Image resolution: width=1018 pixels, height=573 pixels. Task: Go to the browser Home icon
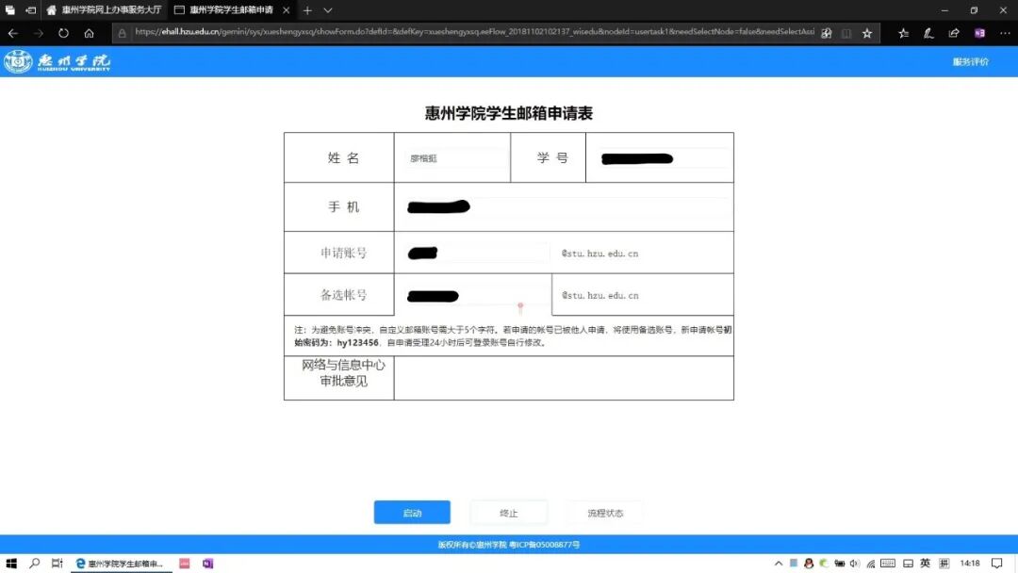click(x=89, y=33)
